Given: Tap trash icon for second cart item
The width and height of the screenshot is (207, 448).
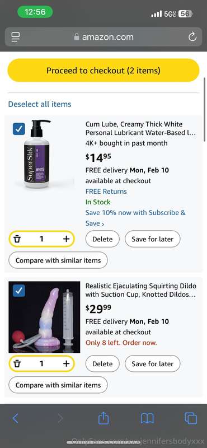Looking at the screenshot, I should click(x=17, y=363).
